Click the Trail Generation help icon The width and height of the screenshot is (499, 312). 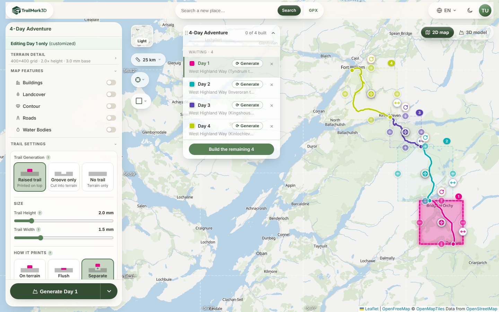coord(48,157)
